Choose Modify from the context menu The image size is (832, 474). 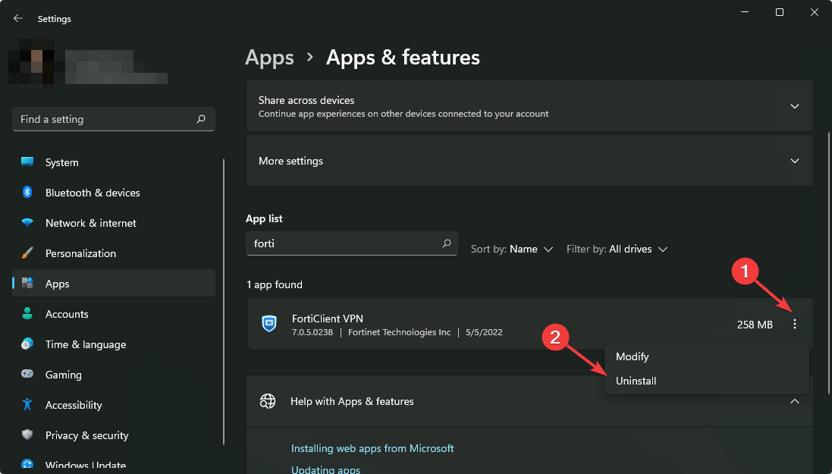click(632, 356)
